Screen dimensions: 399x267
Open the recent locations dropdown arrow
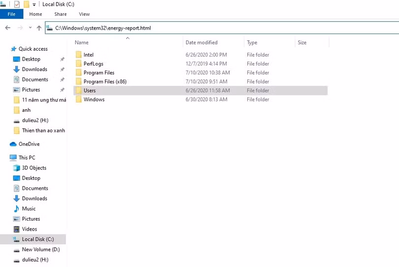click(x=30, y=28)
